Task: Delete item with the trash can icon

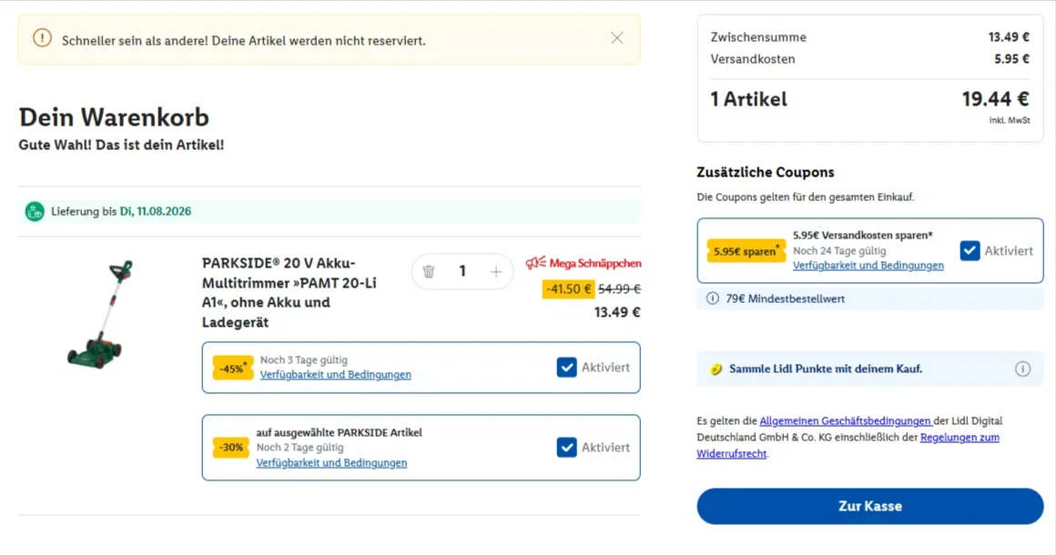Action: (429, 272)
